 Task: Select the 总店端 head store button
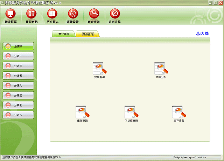point(19,46)
